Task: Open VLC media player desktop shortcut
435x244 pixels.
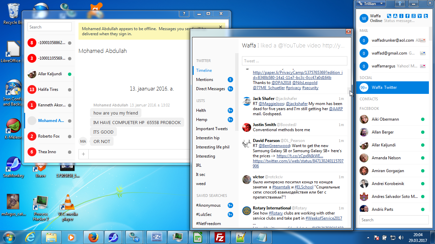Action: pyautogui.click(x=68, y=207)
